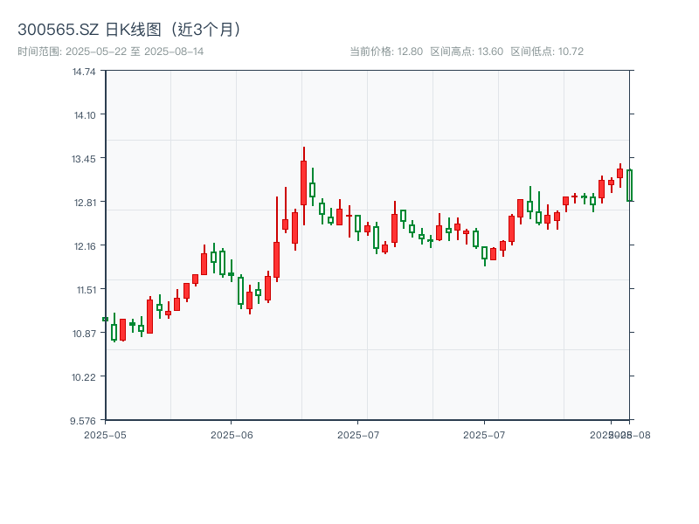Viewport: 699px width, 524px height.
Task: Click the 9.576 bottom y-axis label
Action: pyautogui.click(x=84, y=420)
